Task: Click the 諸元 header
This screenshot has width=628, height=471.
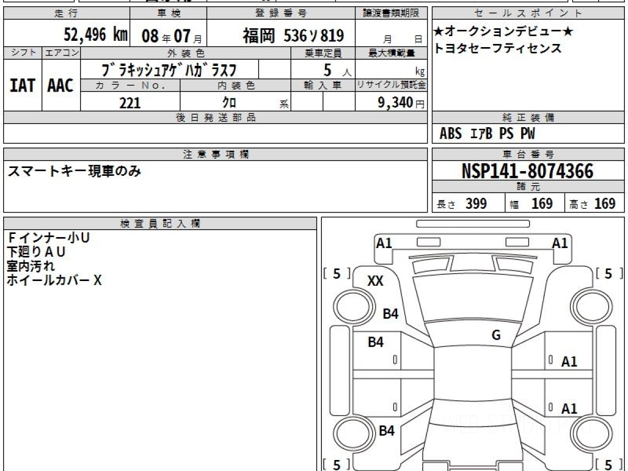Action: click(x=529, y=187)
